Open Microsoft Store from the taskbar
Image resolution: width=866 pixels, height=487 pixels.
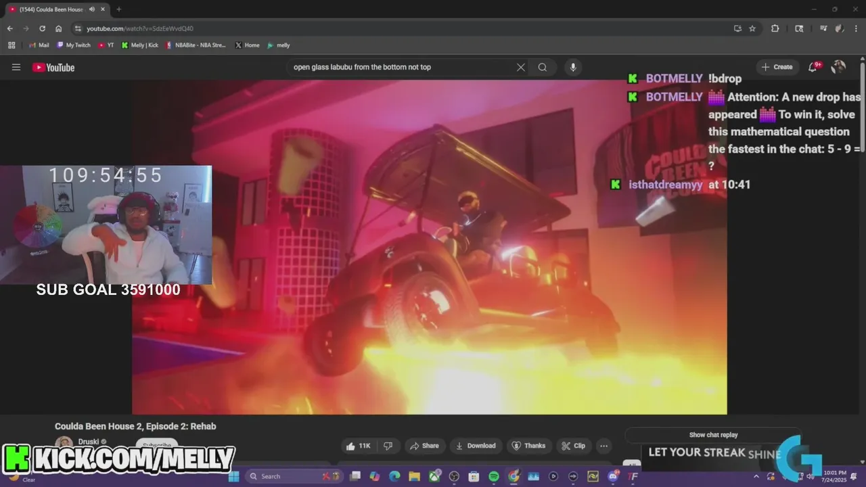[474, 476]
